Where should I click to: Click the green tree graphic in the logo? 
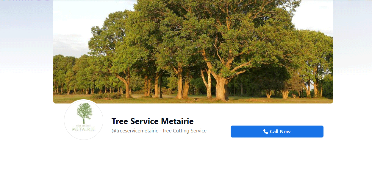[x=85, y=113]
